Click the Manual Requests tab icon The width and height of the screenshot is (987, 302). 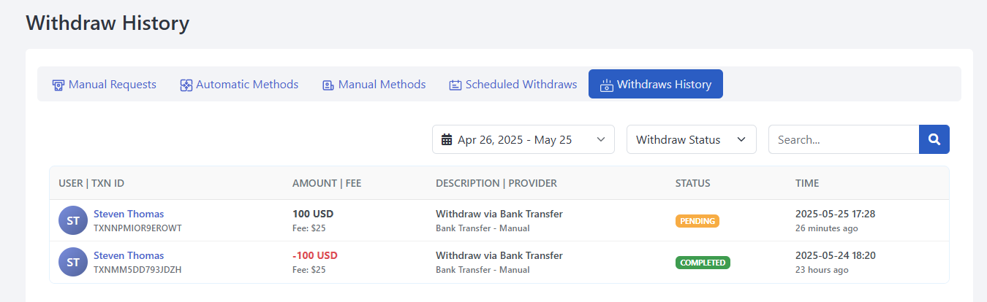[x=58, y=85]
